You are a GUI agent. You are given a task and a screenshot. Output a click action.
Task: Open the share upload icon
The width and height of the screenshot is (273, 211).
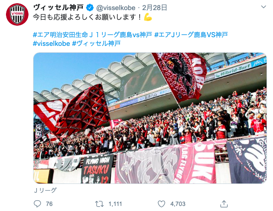224,204
